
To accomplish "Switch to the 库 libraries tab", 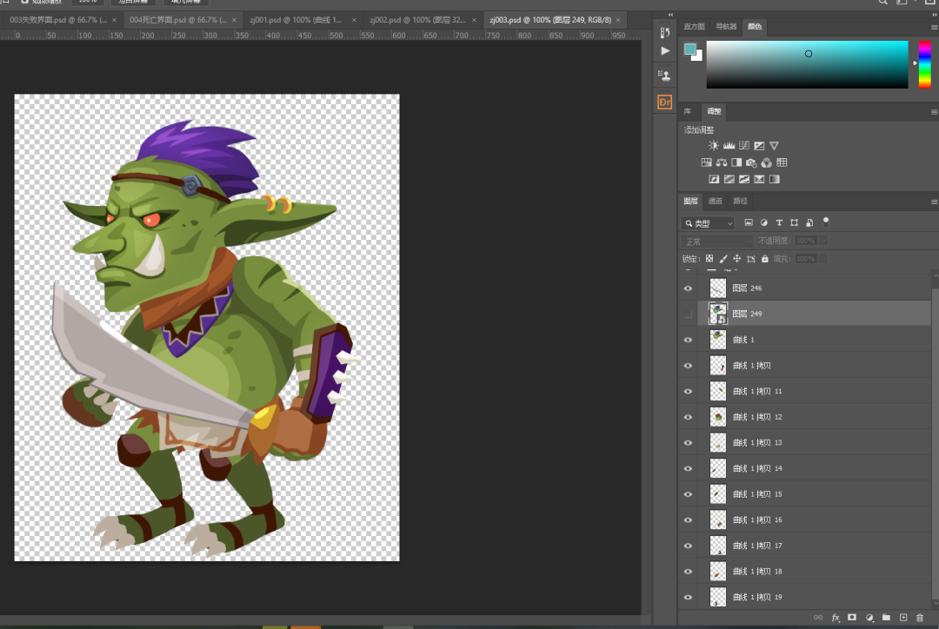I will (x=688, y=111).
